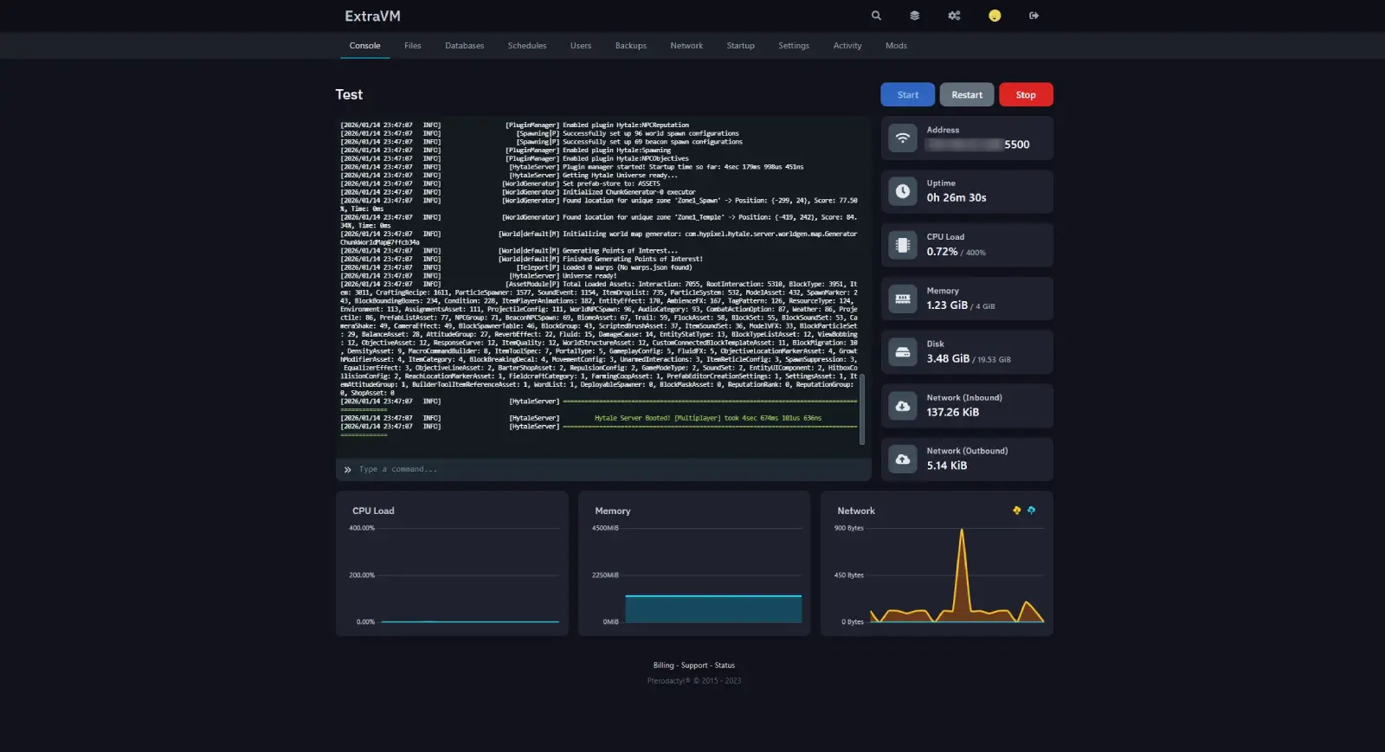Open admin settings via the gears icon
The width and height of the screenshot is (1385, 752).
click(954, 16)
